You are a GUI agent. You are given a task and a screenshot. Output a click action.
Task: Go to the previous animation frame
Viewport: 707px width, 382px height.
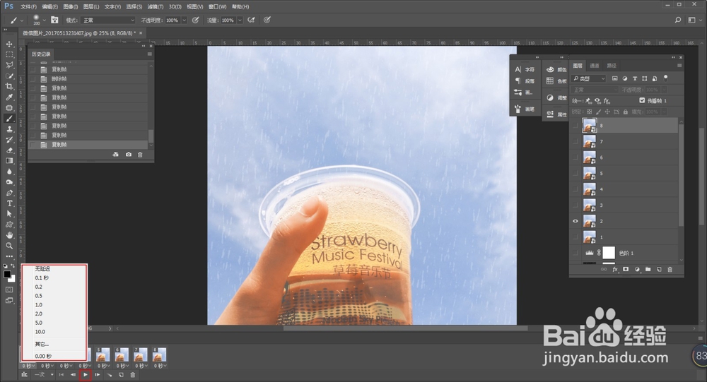coord(73,374)
